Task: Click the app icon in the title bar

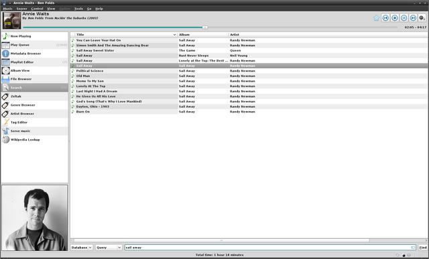Action: (x=4, y=3)
